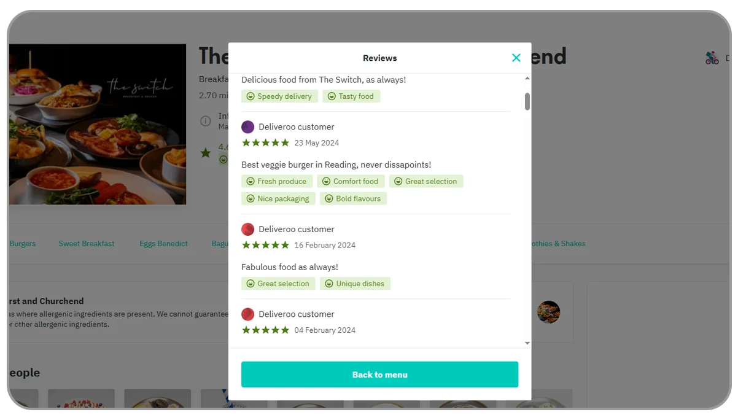
Task: Click the scrollbar down arrow in Reviews
Action: coord(527,343)
